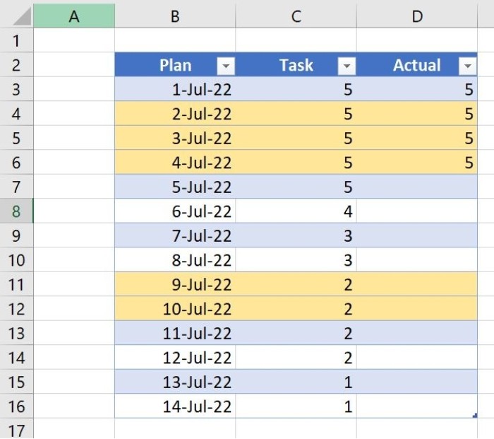Select cell with date 6-Jul-22
Screen dimensions: 494x439
tap(175, 211)
